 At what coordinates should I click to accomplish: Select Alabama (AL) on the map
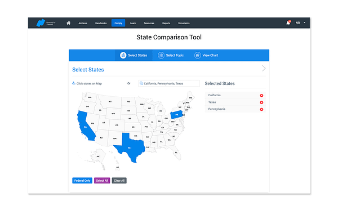tap(161, 141)
